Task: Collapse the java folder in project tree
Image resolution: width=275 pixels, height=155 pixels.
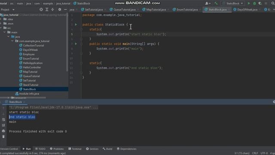Action: pyautogui.click(x=9, y=37)
